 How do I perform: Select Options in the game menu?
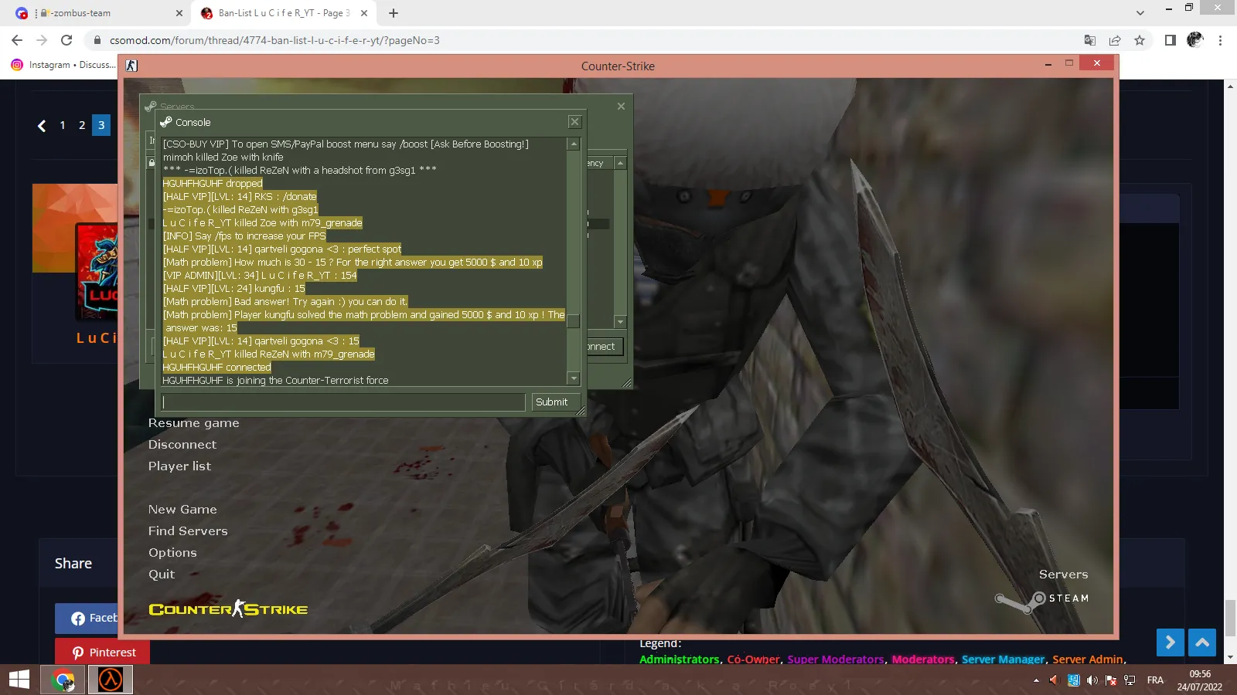172,553
